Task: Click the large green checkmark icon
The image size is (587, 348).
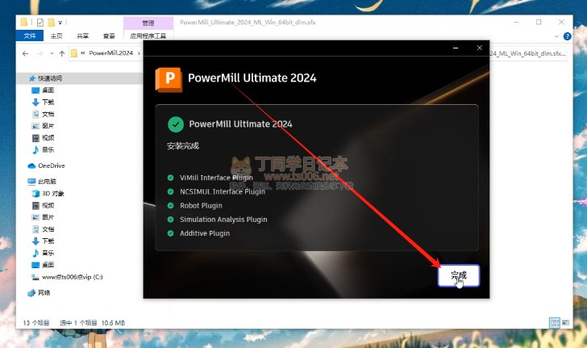Action: click(x=176, y=124)
